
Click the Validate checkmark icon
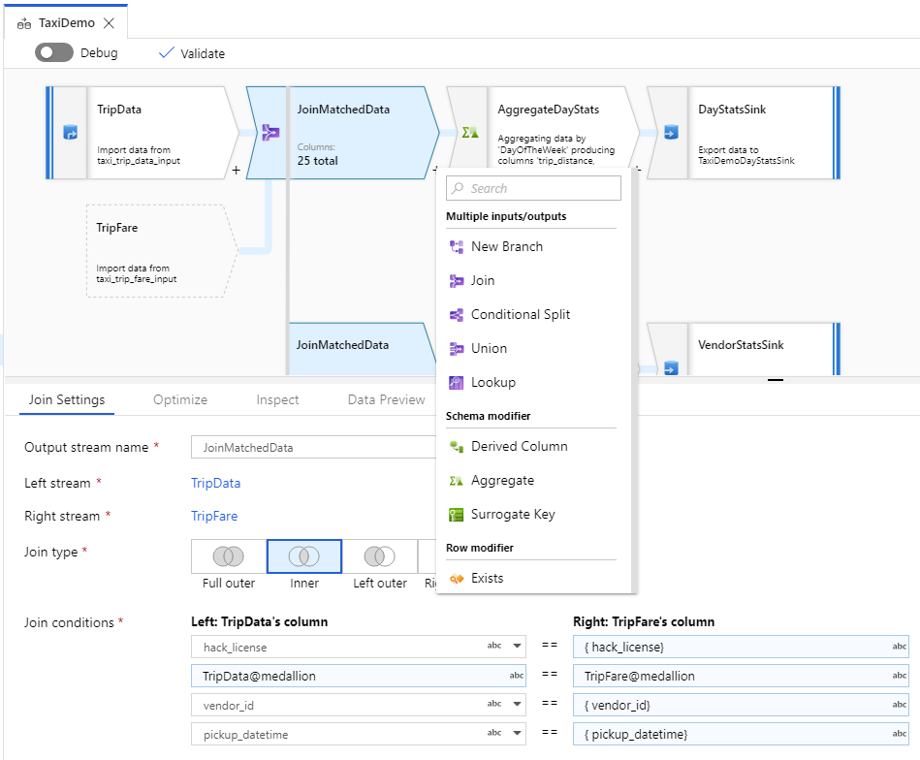point(166,53)
